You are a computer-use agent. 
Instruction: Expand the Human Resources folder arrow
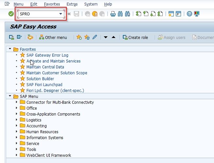click(17, 131)
